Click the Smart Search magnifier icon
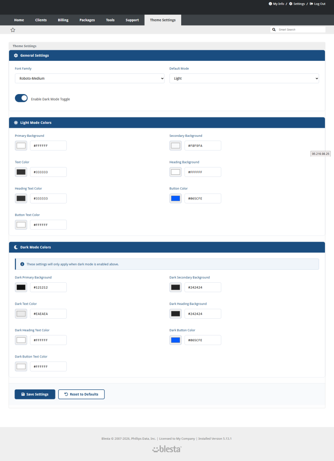 (x=274, y=29)
